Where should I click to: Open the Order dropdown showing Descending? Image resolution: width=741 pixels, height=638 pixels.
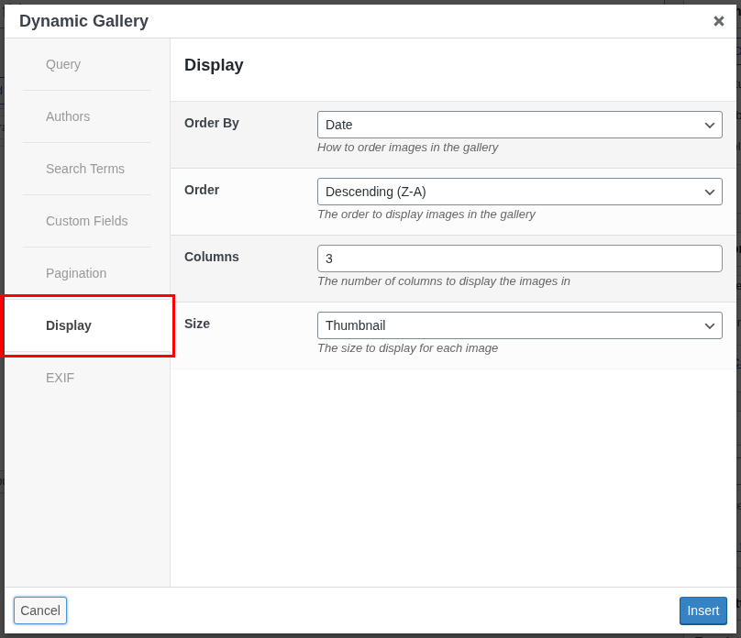(519, 192)
